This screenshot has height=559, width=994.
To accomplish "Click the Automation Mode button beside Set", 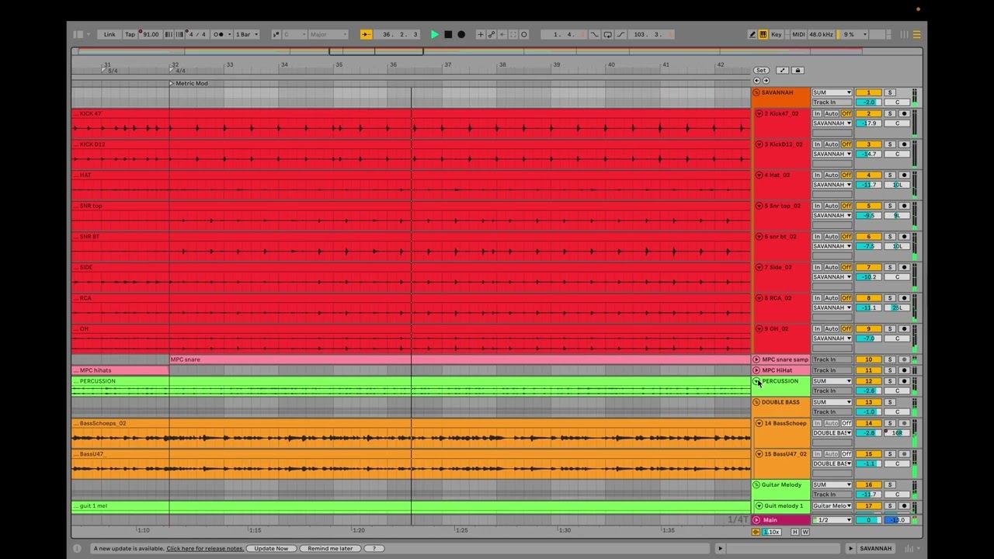I will (782, 70).
